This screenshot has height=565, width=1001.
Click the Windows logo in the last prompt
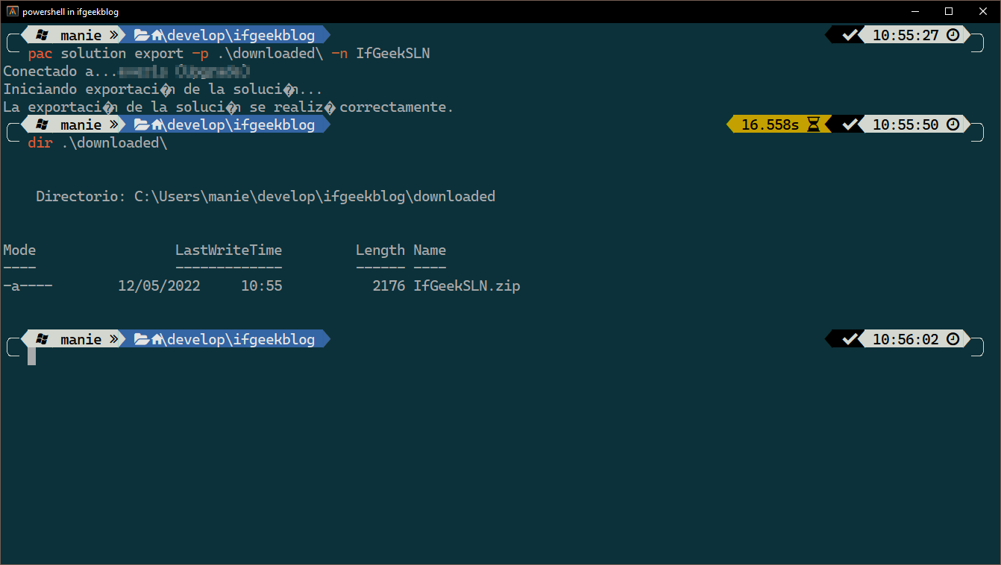coord(43,339)
